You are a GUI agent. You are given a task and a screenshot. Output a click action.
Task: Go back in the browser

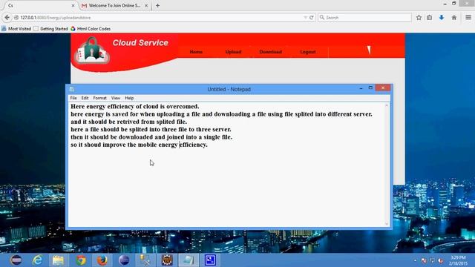(7, 18)
